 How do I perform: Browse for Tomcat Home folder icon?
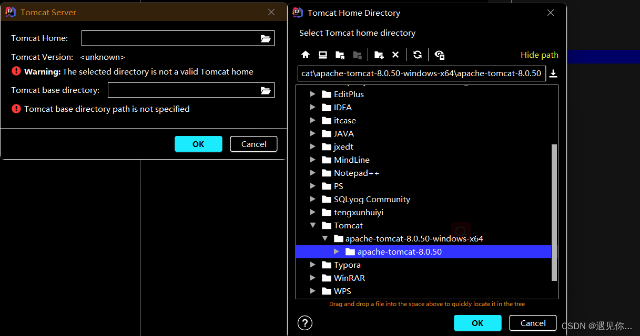pos(266,38)
